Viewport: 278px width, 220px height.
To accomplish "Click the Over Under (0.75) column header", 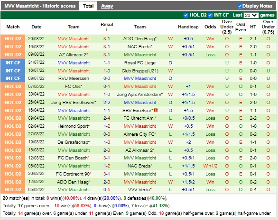I will (x=268, y=27).
